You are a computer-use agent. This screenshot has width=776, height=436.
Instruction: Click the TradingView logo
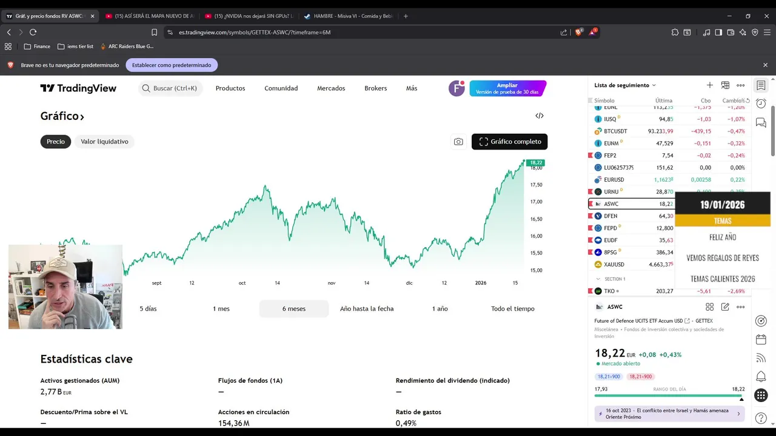click(78, 88)
